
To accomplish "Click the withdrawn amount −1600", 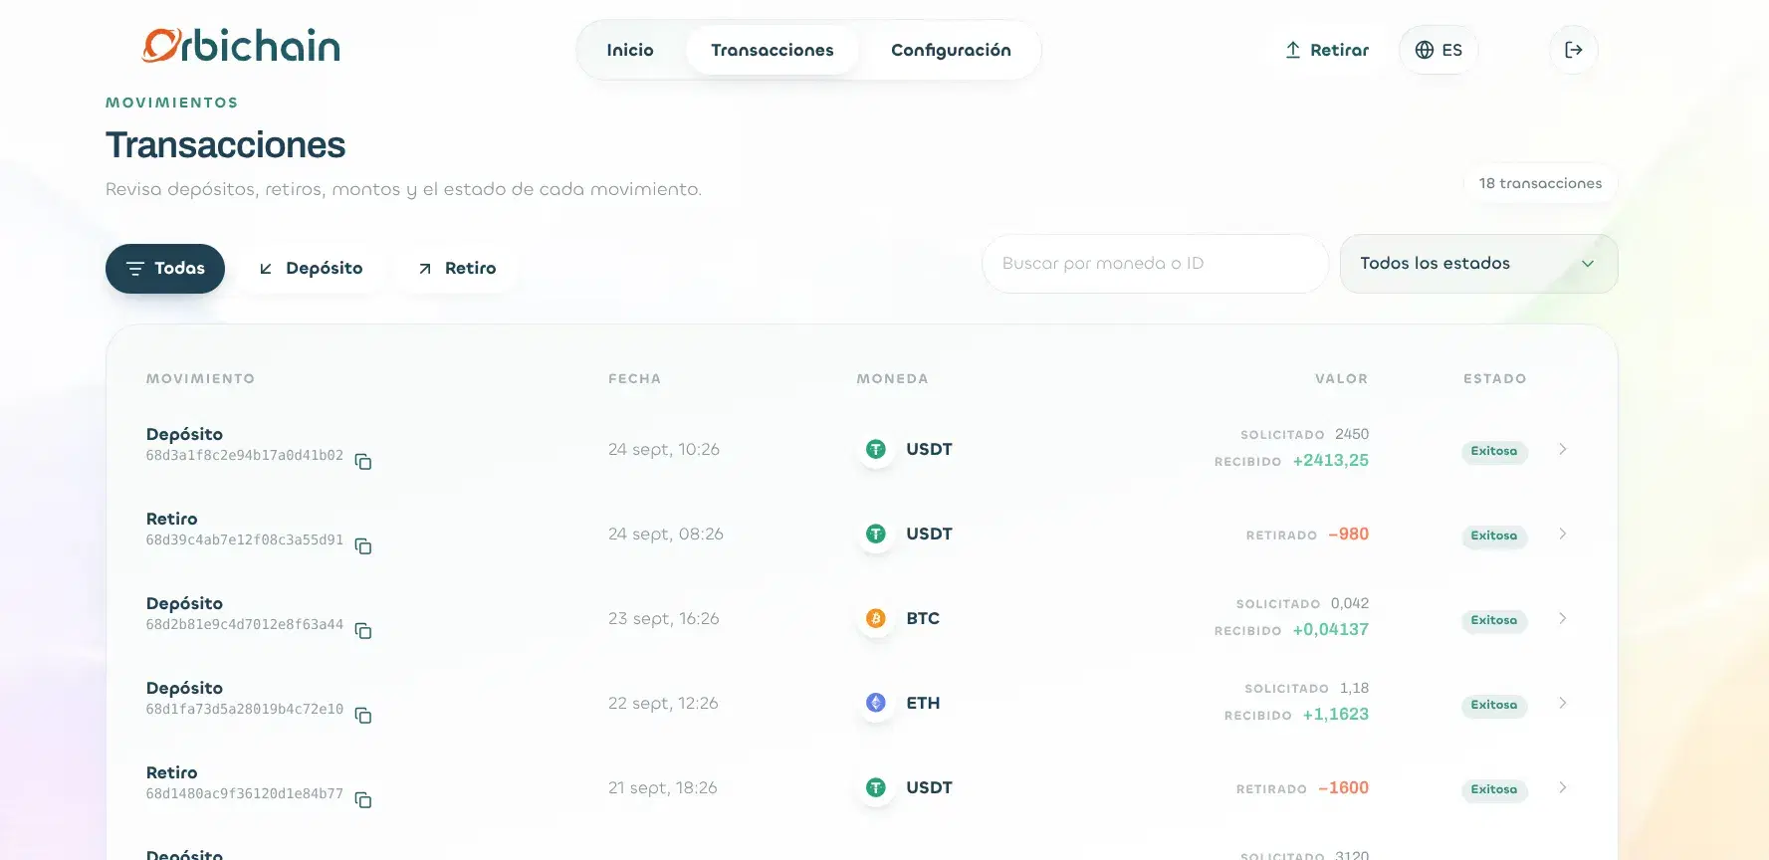I will pyautogui.click(x=1343, y=788).
